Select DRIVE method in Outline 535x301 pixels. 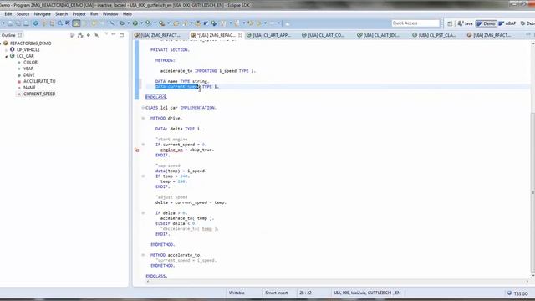tap(29, 75)
